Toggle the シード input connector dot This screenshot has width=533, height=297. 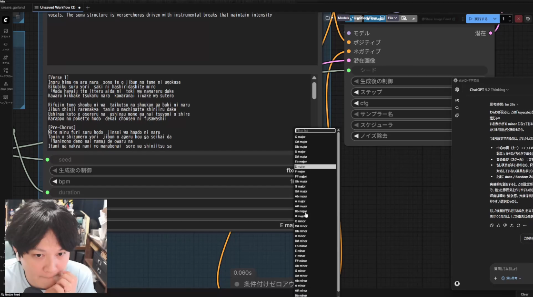click(x=349, y=70)
